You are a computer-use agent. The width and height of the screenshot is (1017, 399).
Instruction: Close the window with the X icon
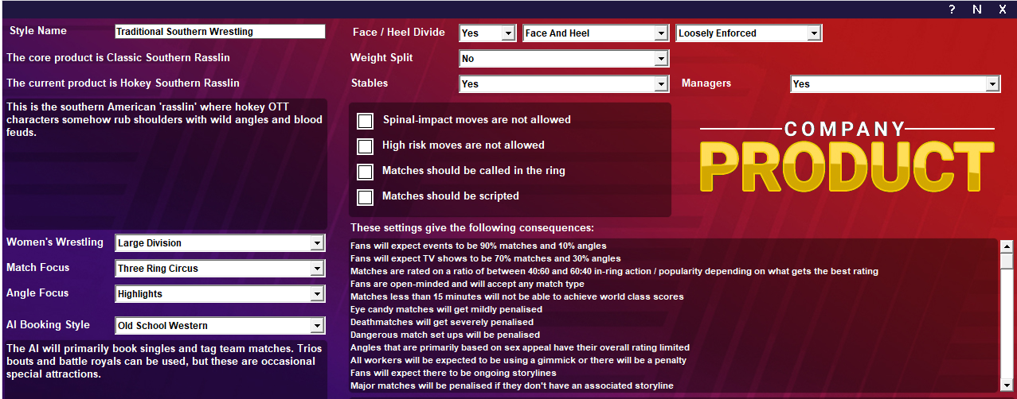[1003, 10]
